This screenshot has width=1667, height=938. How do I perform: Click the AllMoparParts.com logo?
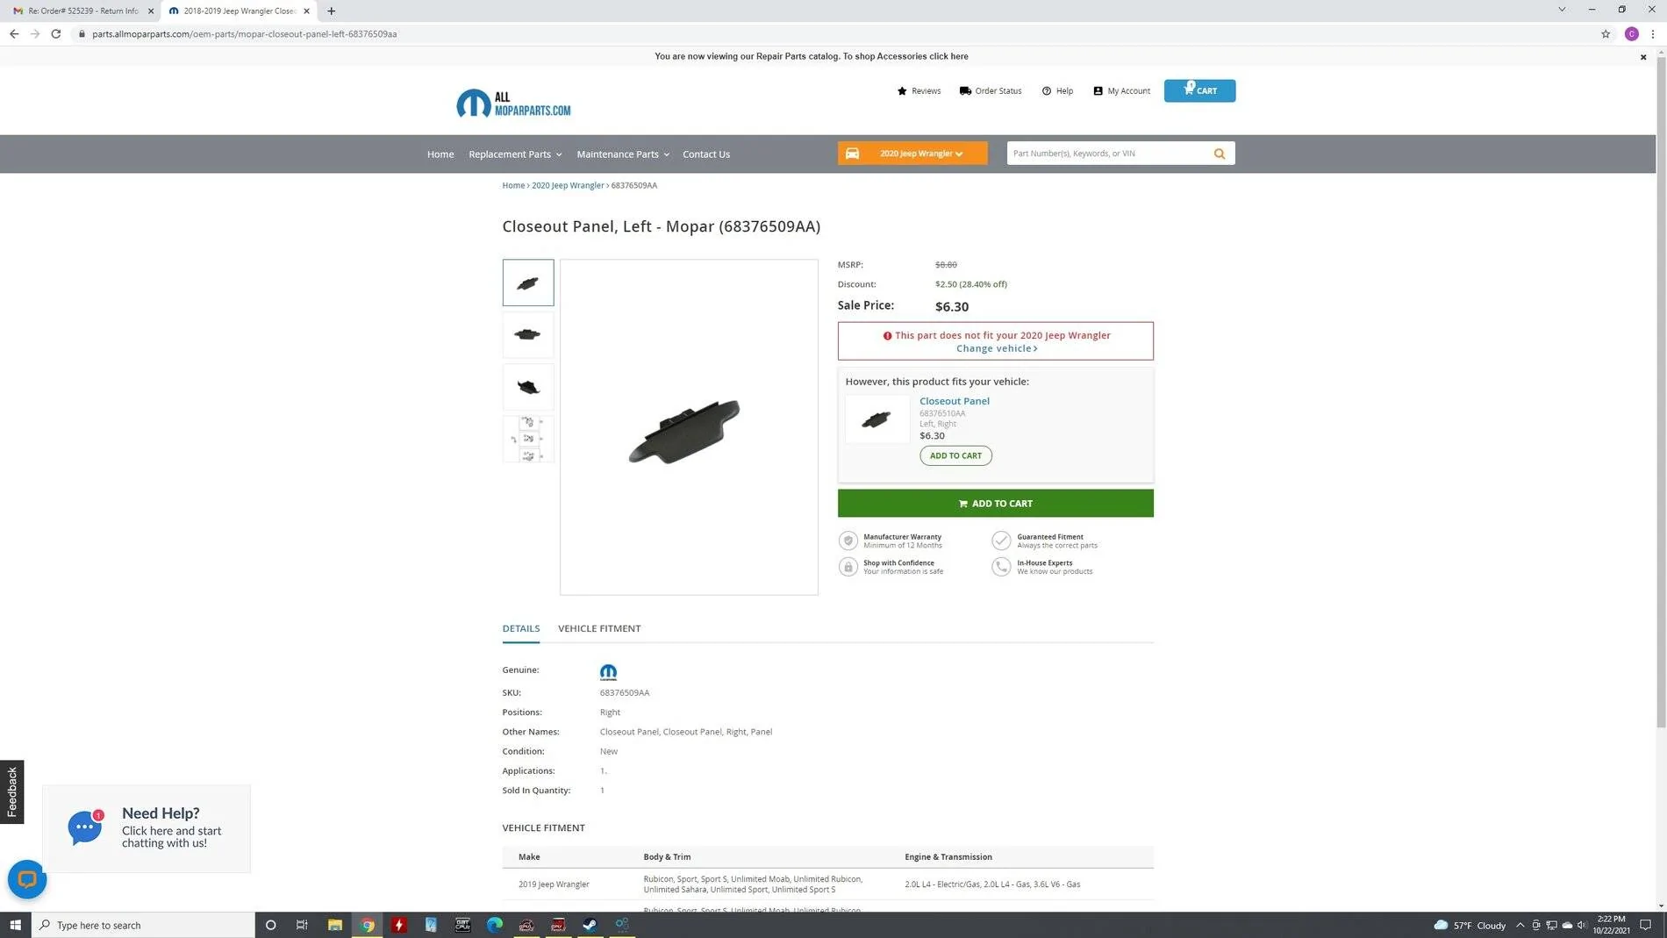coord(513,104)
